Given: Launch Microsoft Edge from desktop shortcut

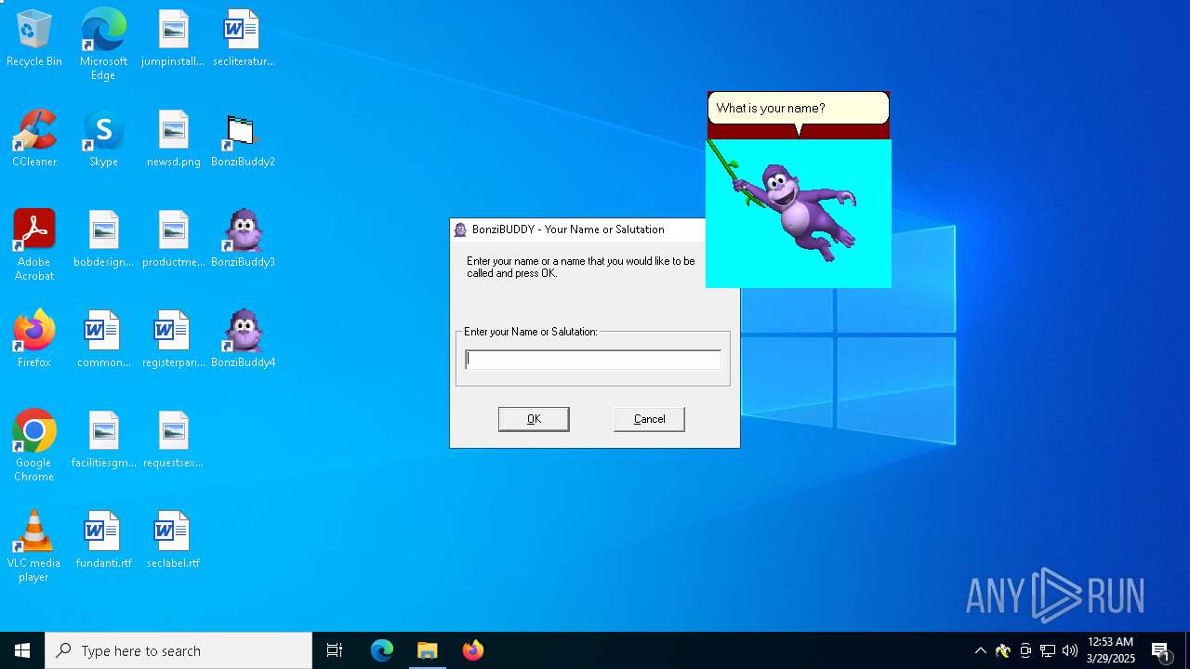Looking at the screenshot, I should pos(103,44).
